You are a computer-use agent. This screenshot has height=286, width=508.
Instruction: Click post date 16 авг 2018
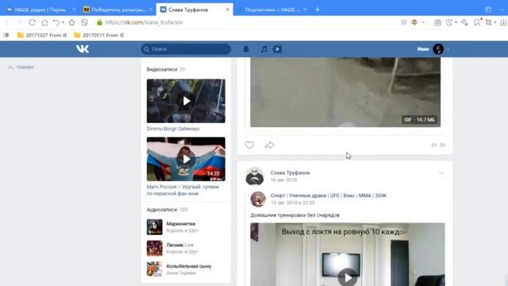click(283, 180)
